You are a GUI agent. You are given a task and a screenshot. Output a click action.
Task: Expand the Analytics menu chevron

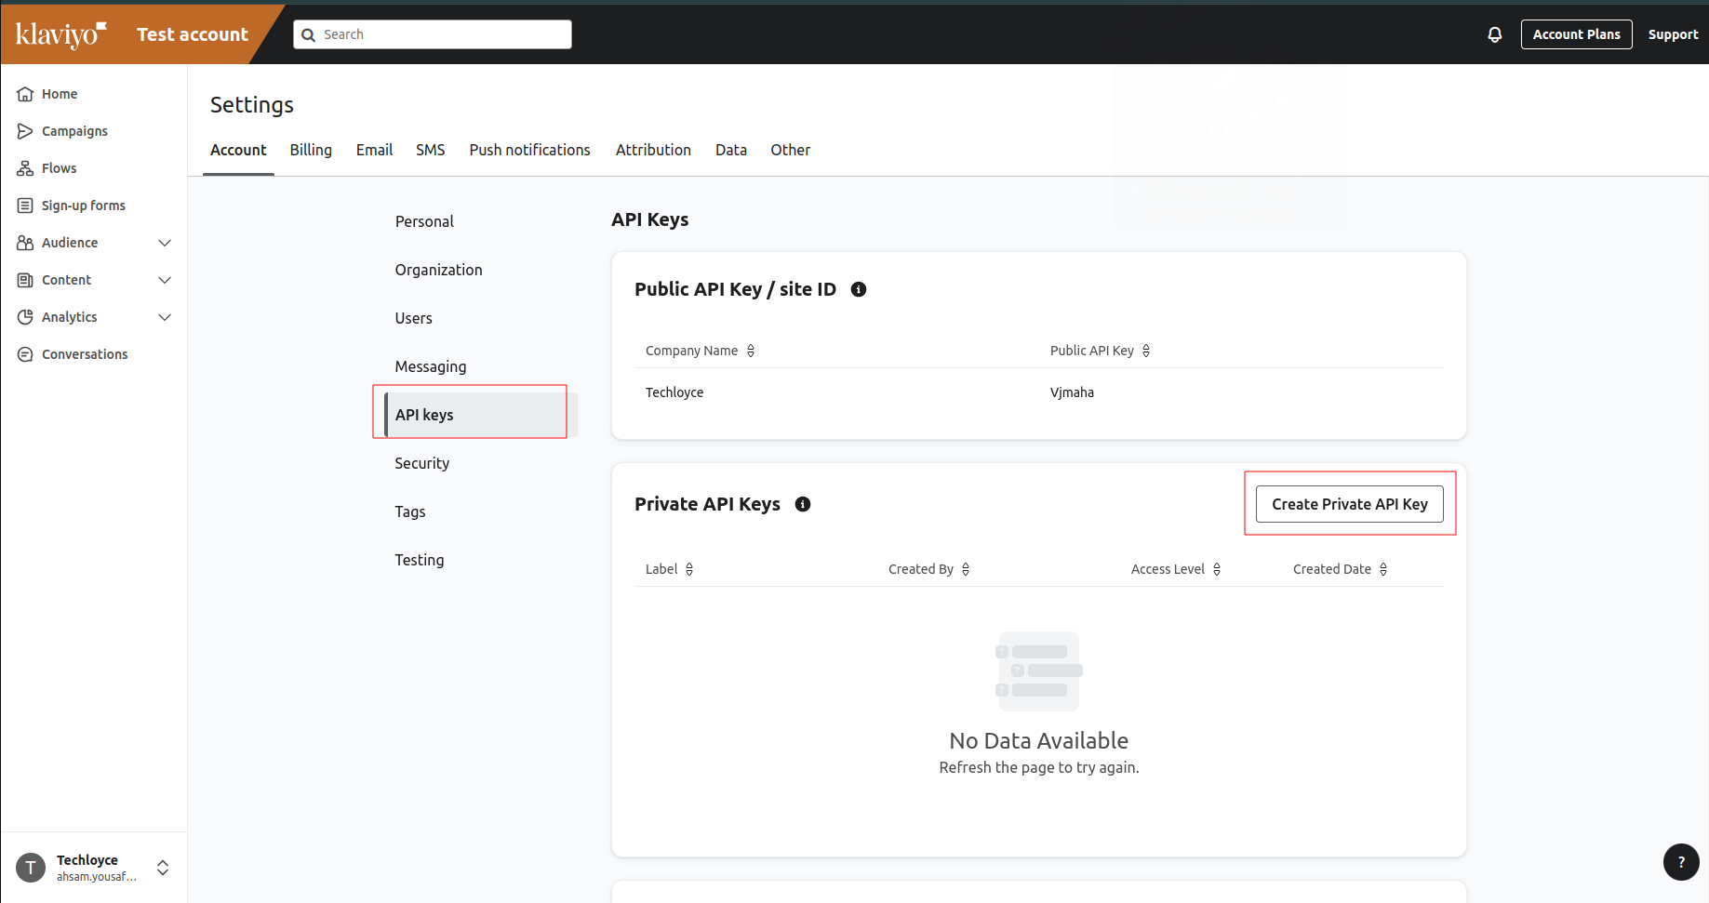point(165,317)
